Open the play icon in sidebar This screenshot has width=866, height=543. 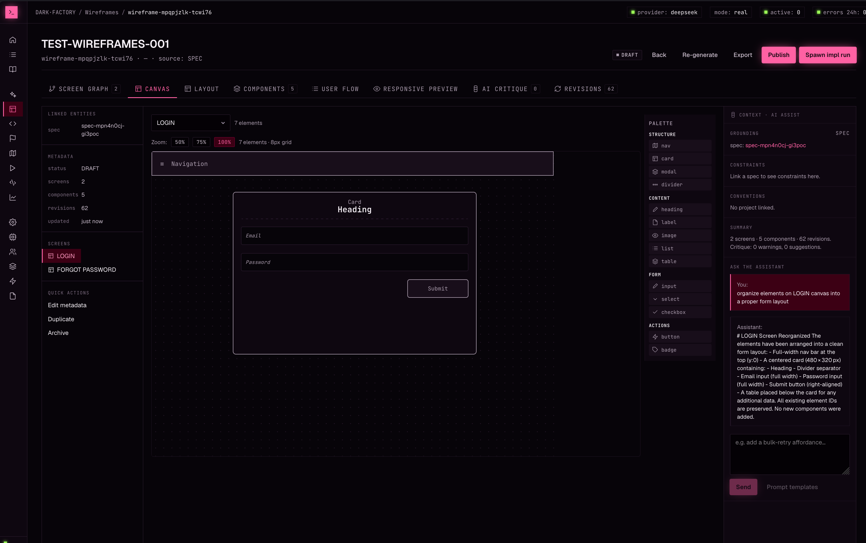[x=13, y=168]
